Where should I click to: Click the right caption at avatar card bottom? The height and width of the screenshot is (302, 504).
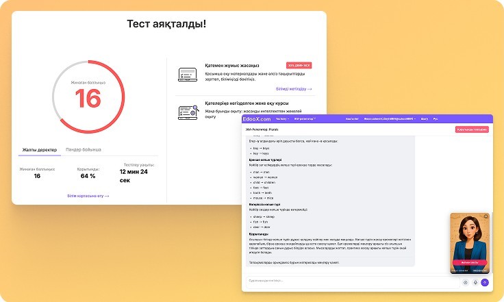point(480,270)
